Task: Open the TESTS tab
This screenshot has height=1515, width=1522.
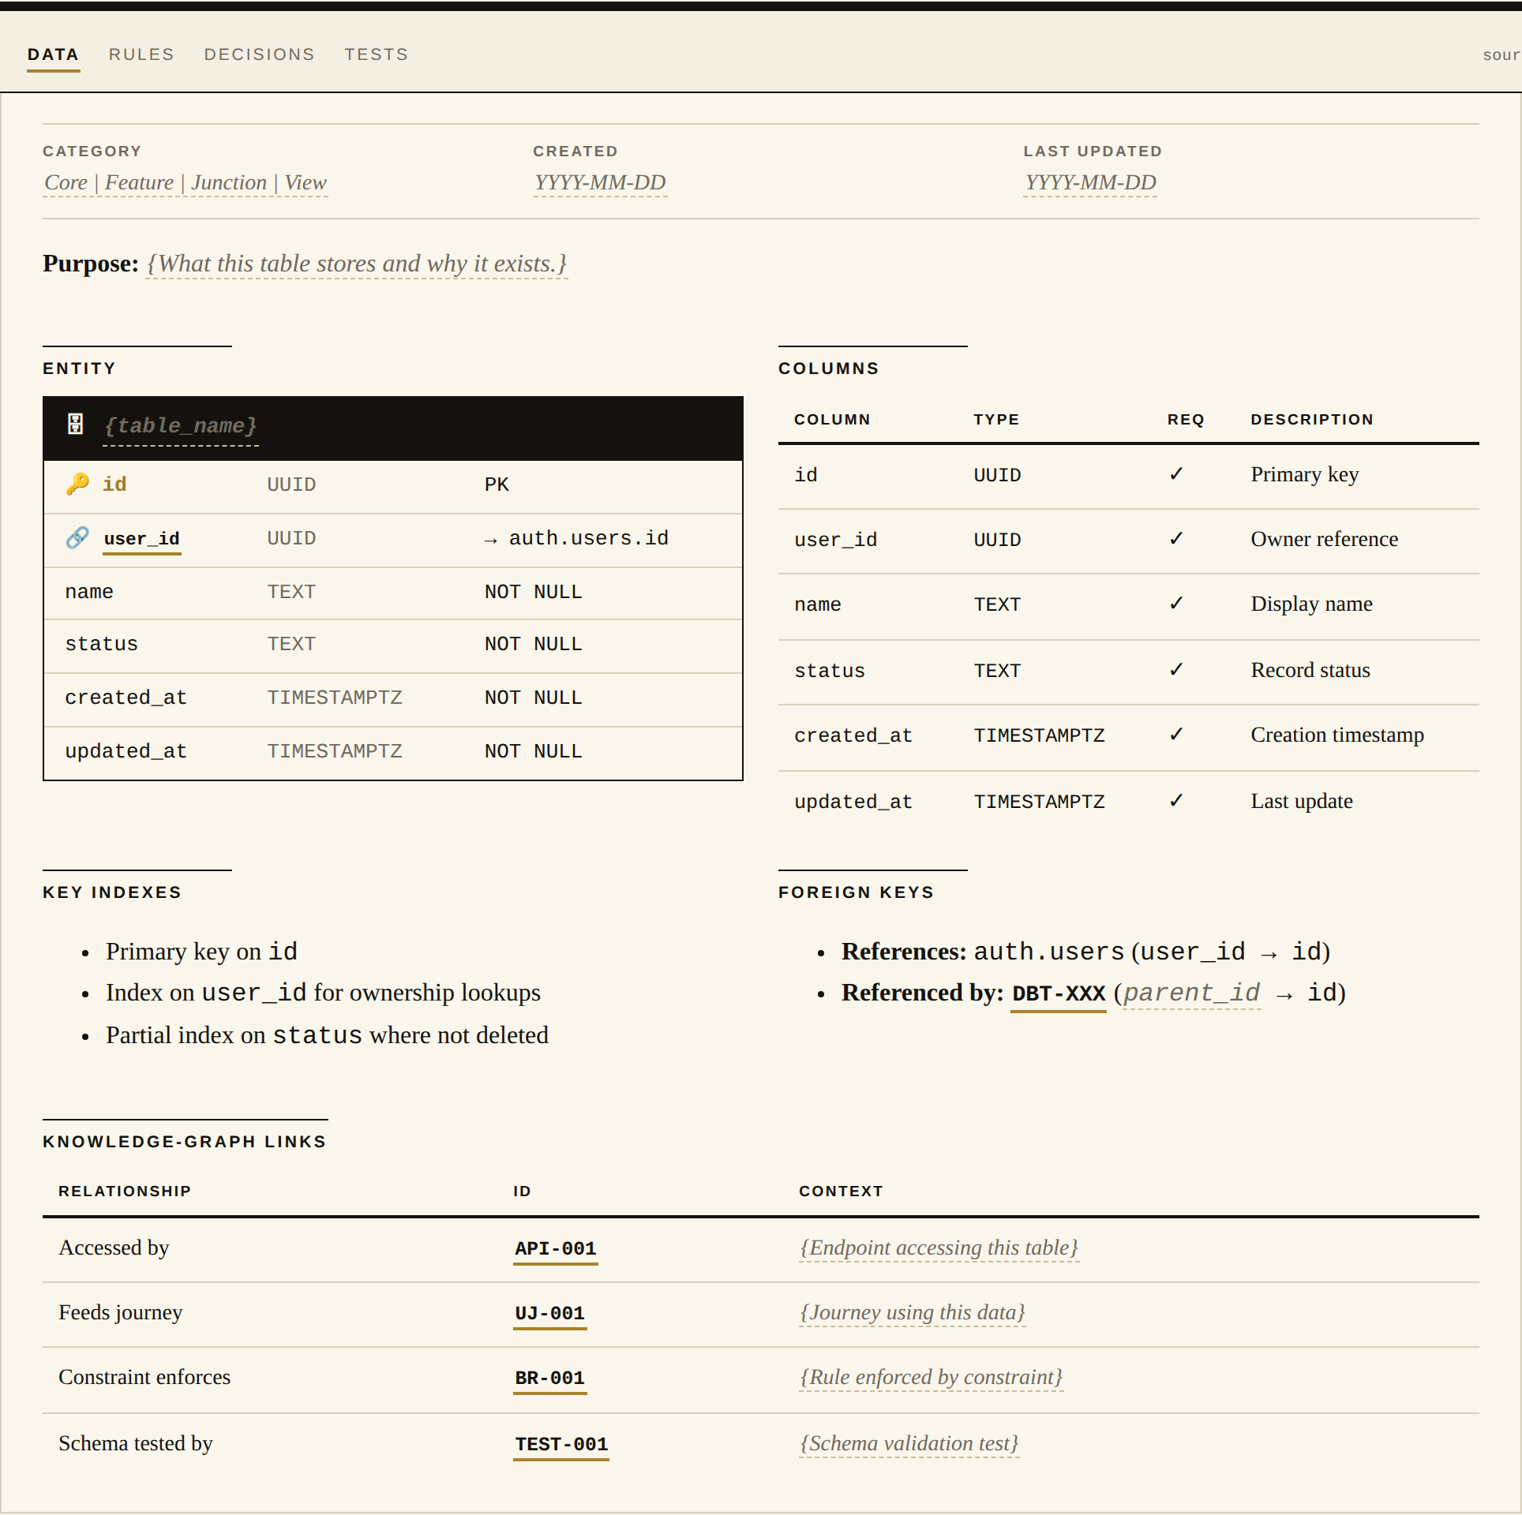Action: click(x=376, y=54)
